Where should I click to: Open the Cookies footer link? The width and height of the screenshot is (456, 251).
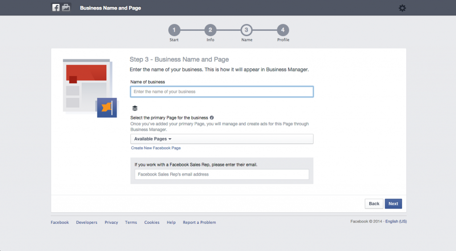coord(152,222)
